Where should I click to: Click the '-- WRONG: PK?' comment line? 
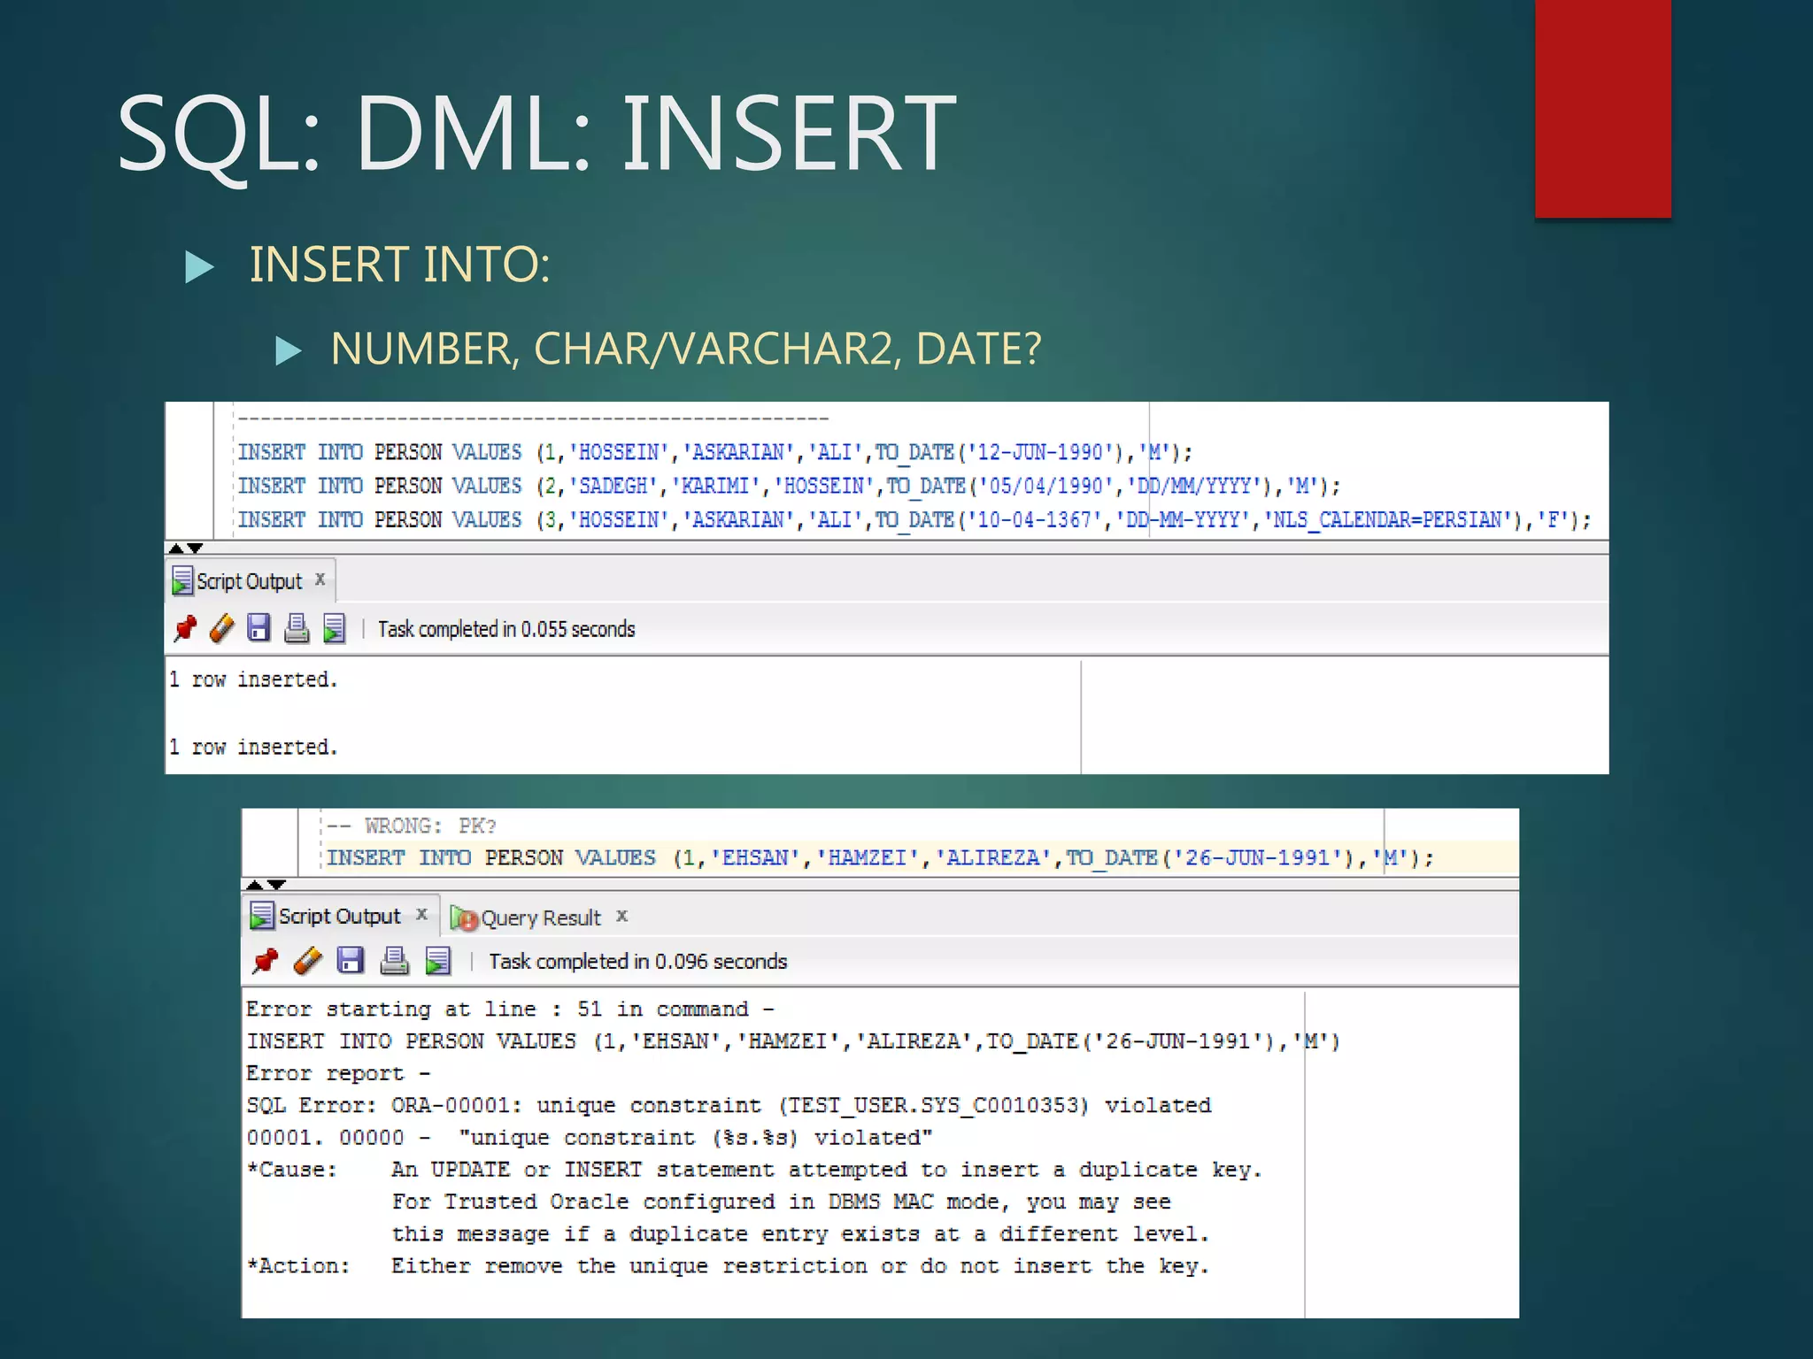[x=412, y=825]
